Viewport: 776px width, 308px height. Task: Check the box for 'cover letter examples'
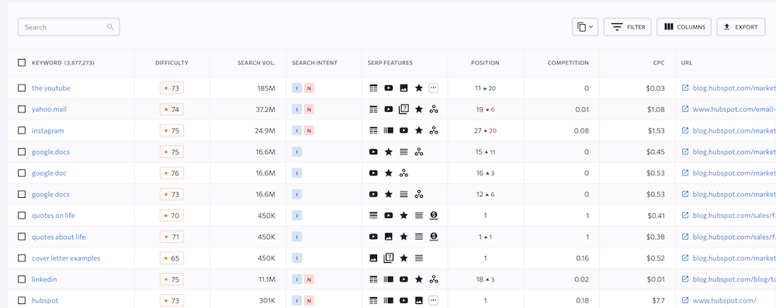coord(22,258)
